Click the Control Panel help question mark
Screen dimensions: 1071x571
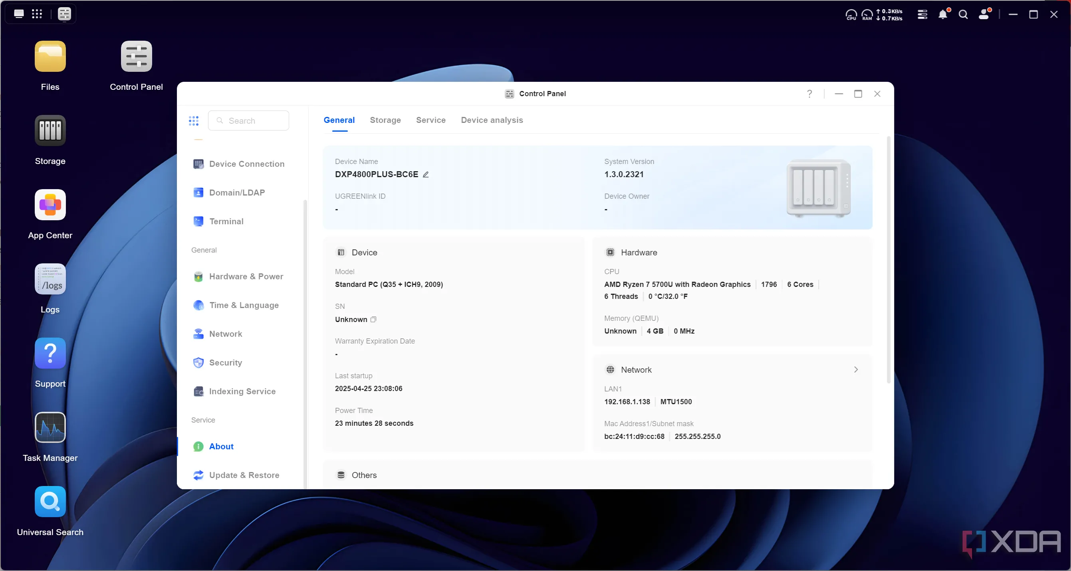click(809, 93)
